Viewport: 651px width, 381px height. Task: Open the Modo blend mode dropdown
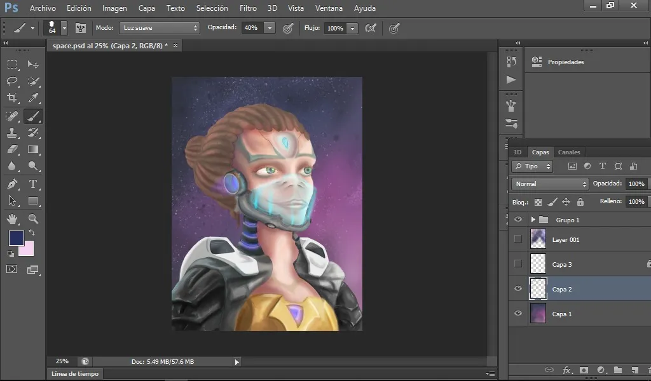coord(160,28)
